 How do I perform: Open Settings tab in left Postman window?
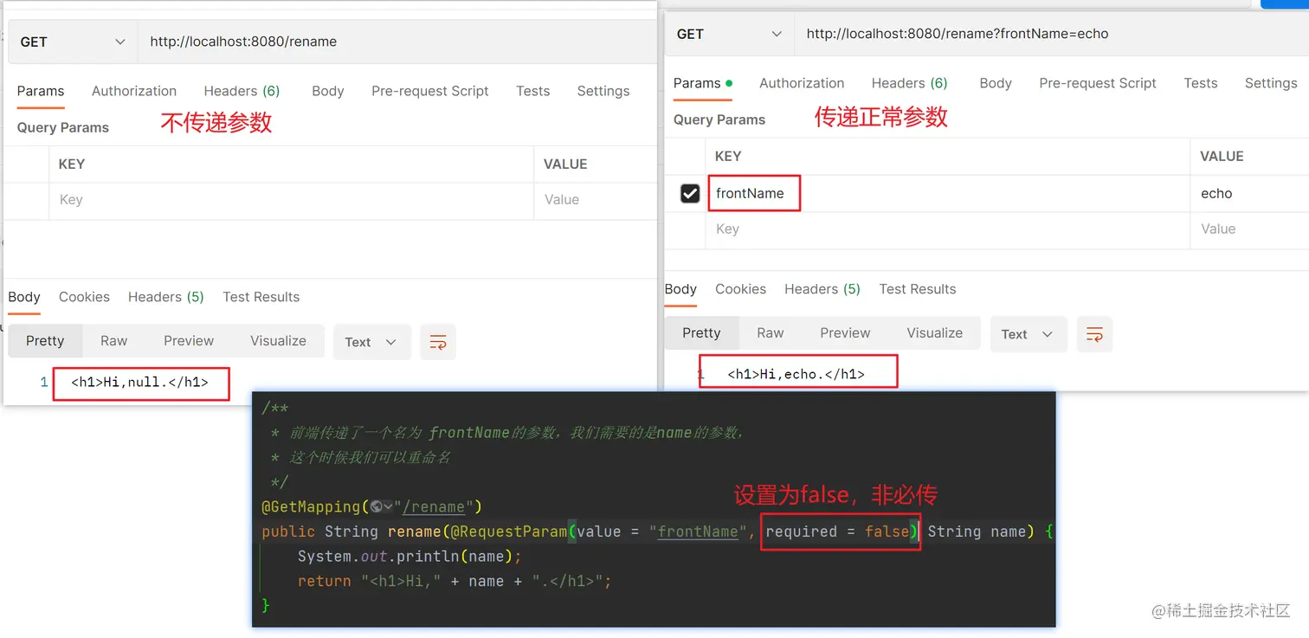click(603, 91)
